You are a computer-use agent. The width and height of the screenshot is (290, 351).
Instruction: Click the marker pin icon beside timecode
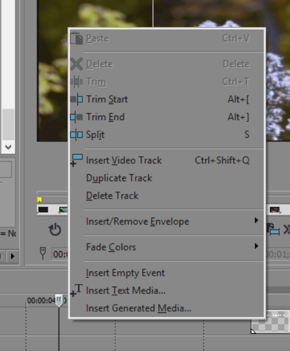click(42, 253)
